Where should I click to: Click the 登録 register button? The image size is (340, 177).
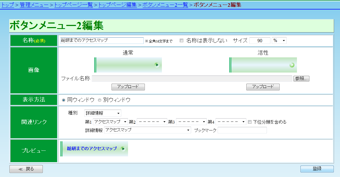317,169
